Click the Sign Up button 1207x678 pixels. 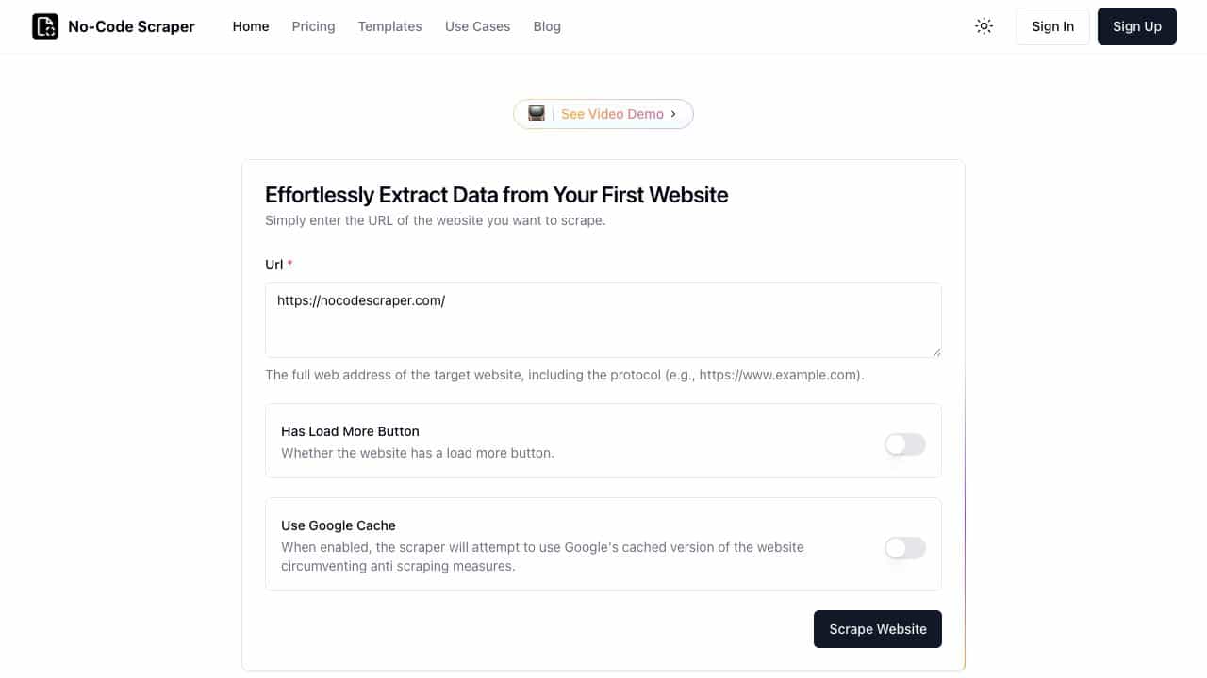(x=1137, y=26)
